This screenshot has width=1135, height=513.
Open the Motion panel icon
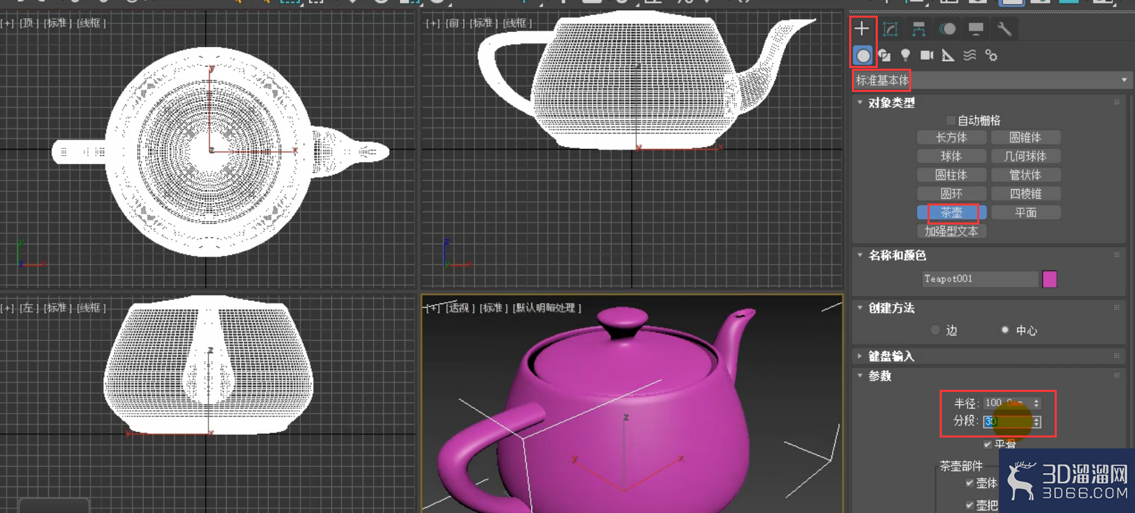(947, 29)
